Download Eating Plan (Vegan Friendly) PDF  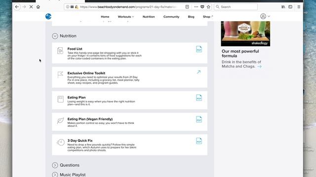[198, 119]
